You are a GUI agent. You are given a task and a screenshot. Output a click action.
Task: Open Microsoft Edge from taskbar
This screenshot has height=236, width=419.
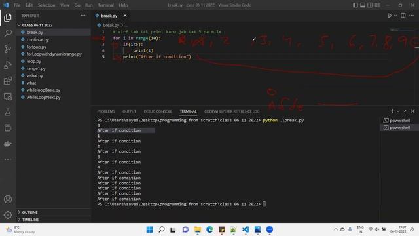pos(209,229)
